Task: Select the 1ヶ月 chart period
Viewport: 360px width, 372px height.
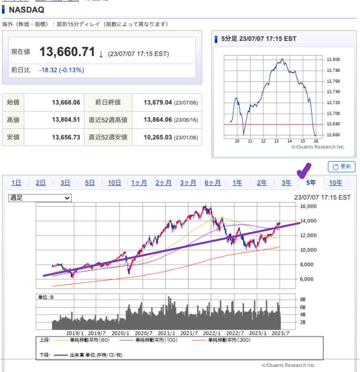Action: (139, 183)
